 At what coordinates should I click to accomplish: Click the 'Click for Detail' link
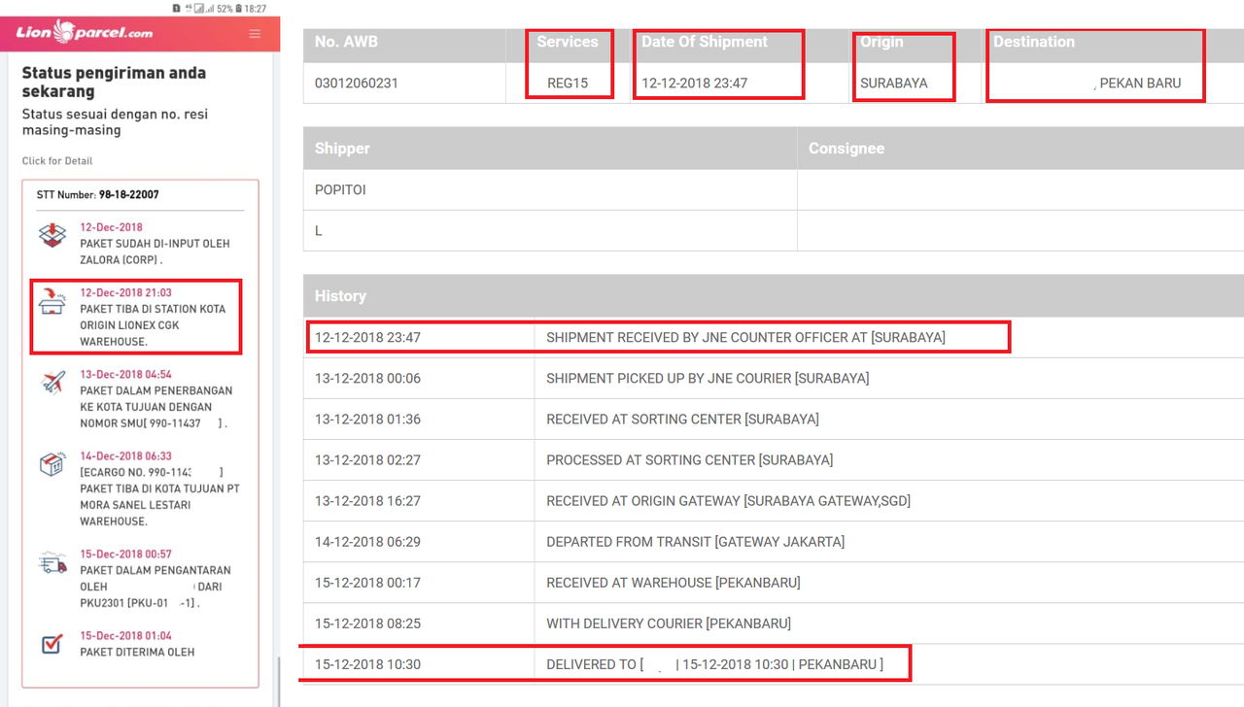[x=57, y=161]
